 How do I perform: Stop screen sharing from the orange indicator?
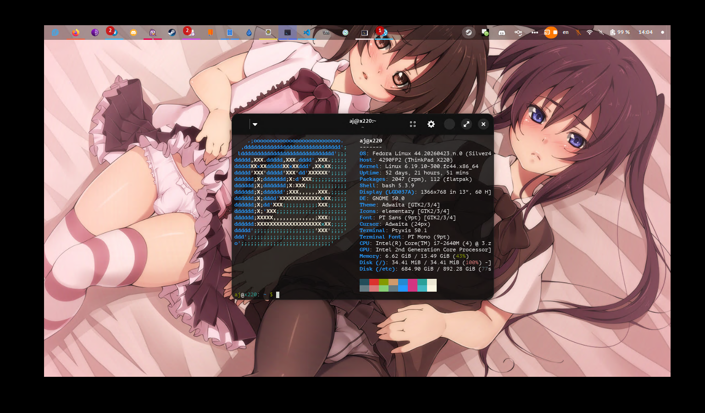coord(551,33)
